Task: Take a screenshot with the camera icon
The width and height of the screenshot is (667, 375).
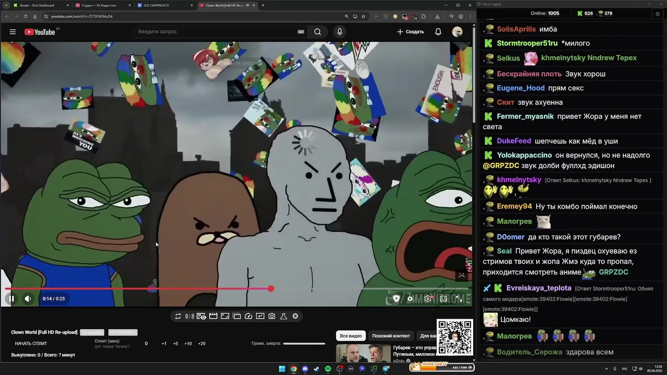Action: (x=271, y=316)
